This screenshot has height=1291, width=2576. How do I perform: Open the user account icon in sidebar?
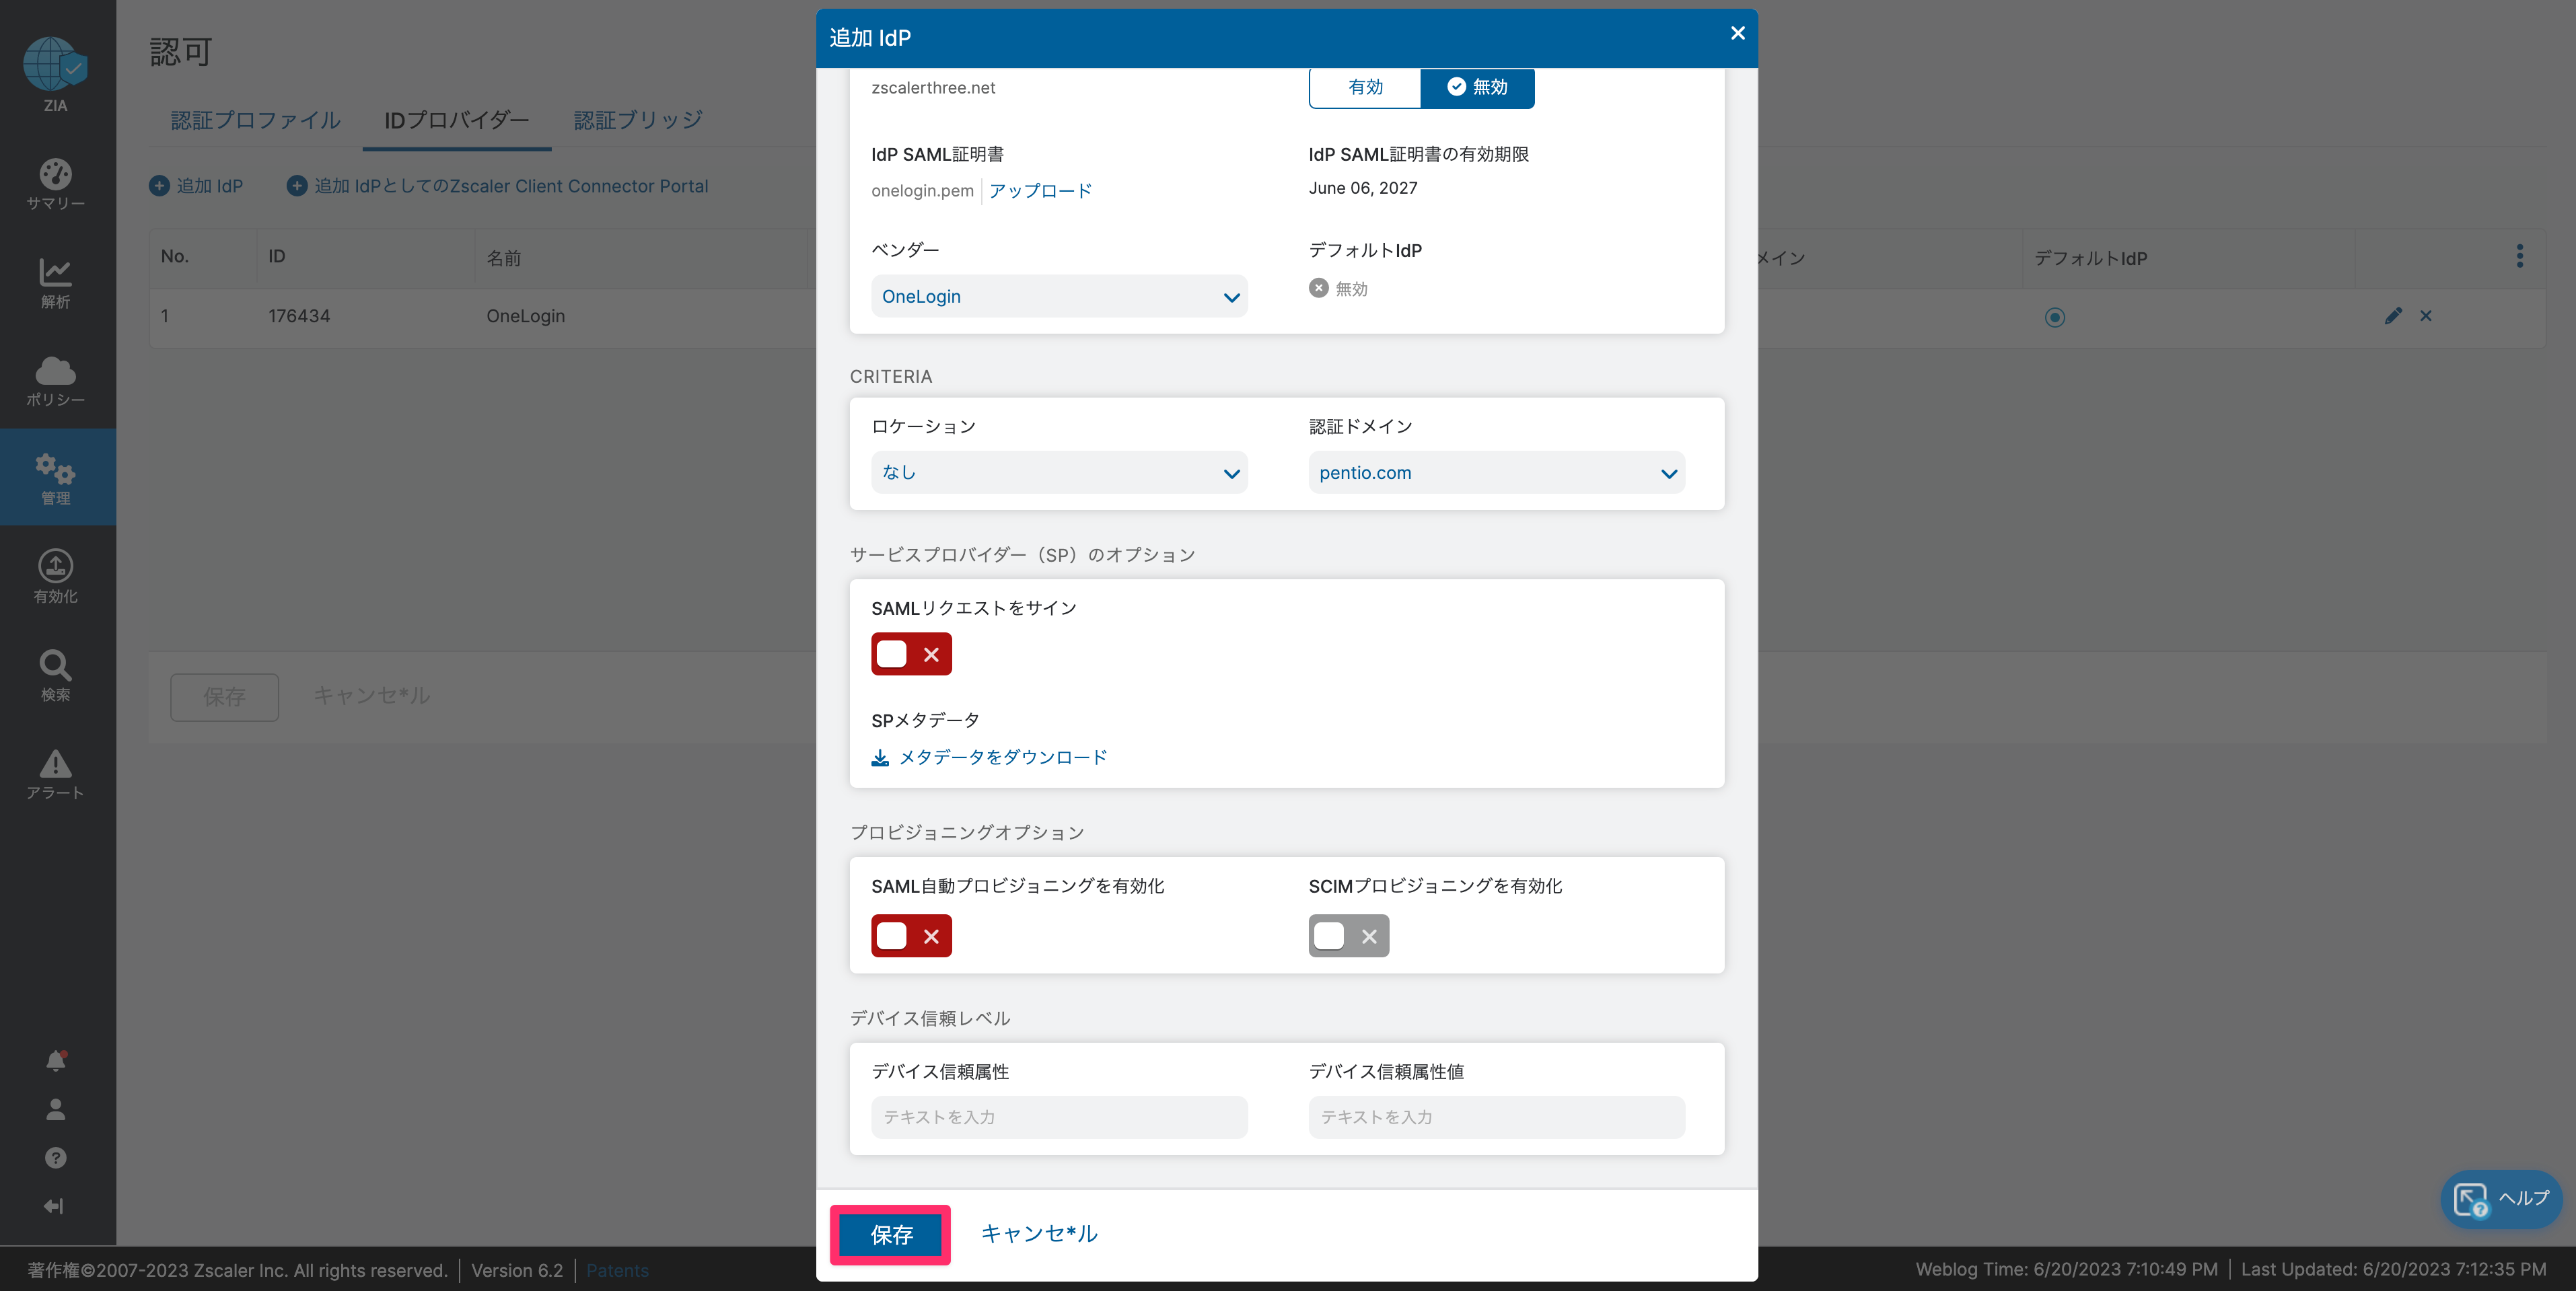[x=56, y=1109]
